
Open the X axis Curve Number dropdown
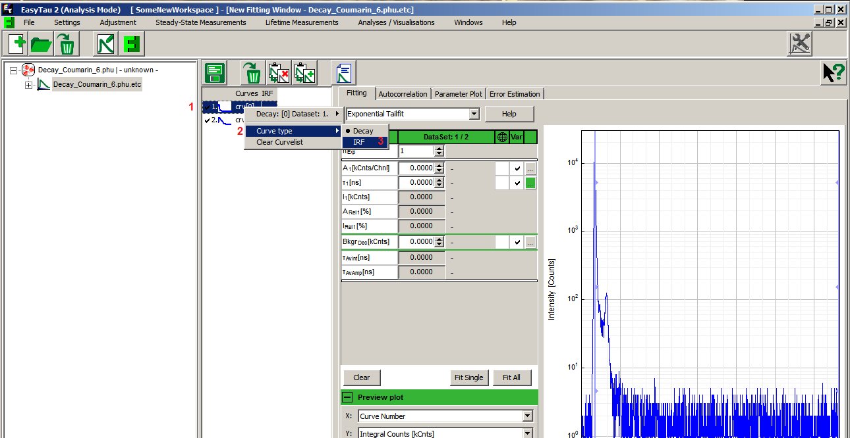pos(526,416)
